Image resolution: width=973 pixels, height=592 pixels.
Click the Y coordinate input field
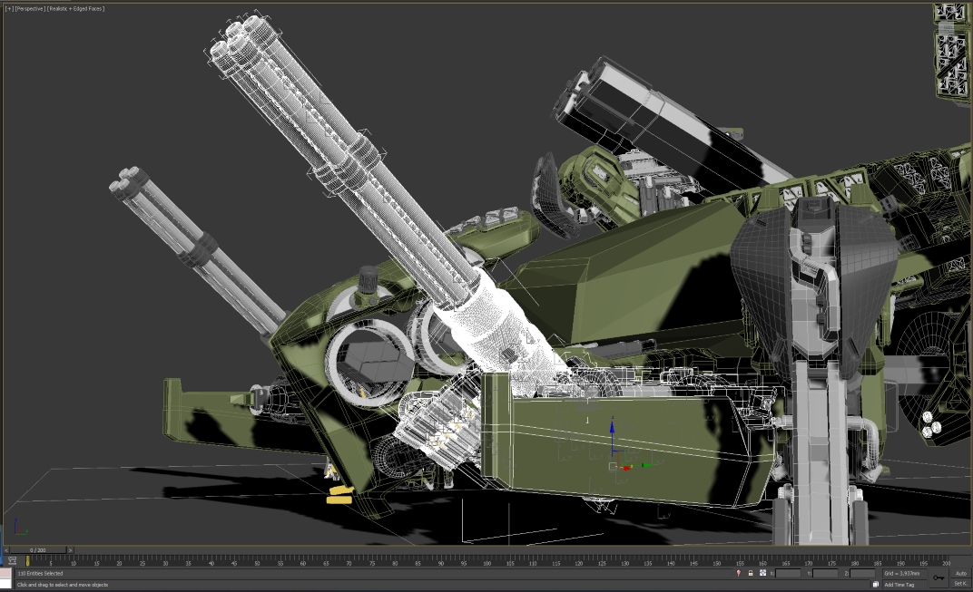(x=825, y=573)
